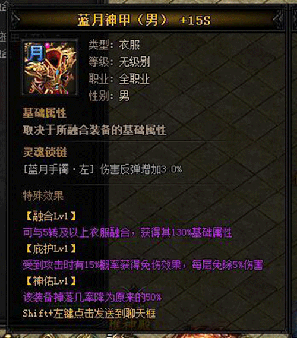297x338 pixels.
Task: Click the 蓝月神甲 armor item icon
Action: click(50, 67)
